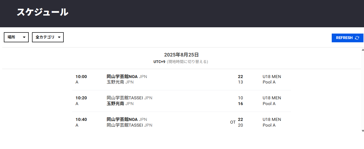The height and width of the screenshot is (149, 364).
Task: Select 岡山学芸館NOA in 10:40 match
Action: tap(122, 120)
